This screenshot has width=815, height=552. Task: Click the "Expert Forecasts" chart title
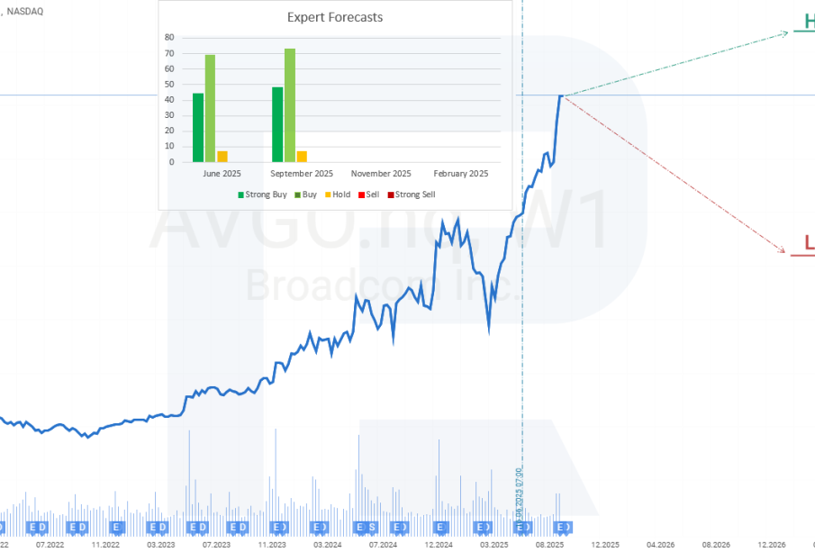click(335, 17)
